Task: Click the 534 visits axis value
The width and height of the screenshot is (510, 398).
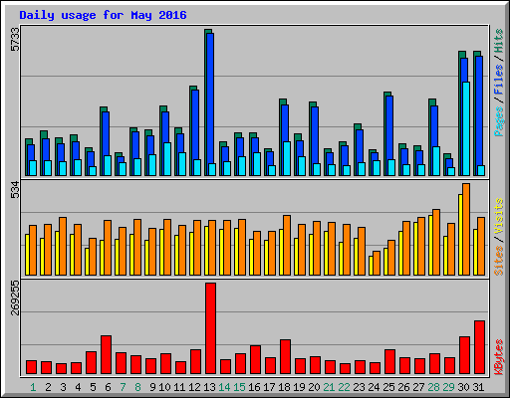Action: tap(15, 190)
